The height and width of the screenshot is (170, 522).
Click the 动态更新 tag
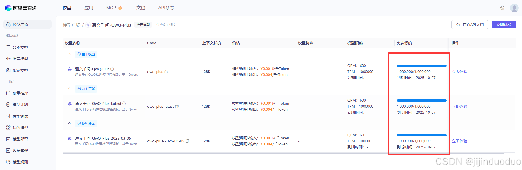pyautogui.click(x=86, y=89)
